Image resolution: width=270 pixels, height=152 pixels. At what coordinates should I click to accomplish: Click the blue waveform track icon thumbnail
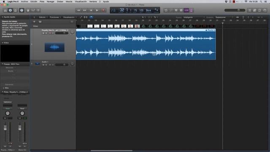tap(54, 47)
